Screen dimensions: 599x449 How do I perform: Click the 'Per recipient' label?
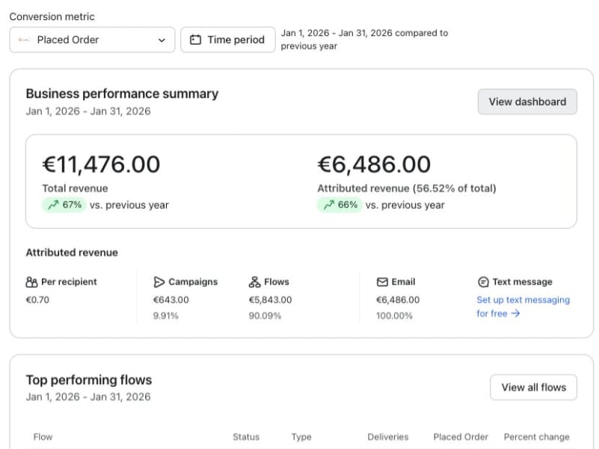point(69,282)
